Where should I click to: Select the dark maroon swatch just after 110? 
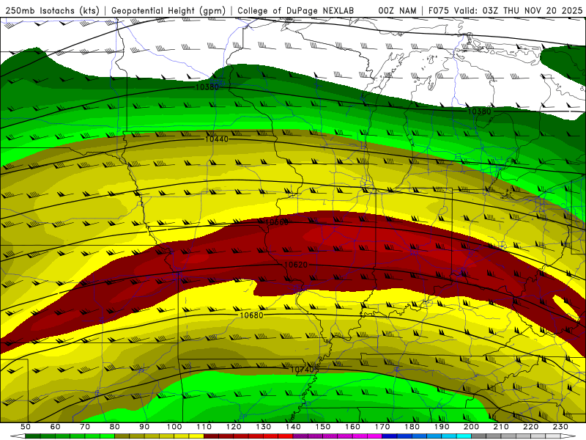[x=211, y=436]
